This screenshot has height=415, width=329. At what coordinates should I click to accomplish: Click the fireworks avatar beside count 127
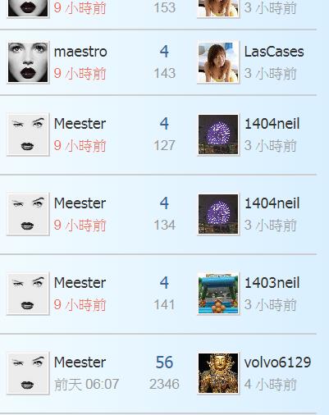218,135
